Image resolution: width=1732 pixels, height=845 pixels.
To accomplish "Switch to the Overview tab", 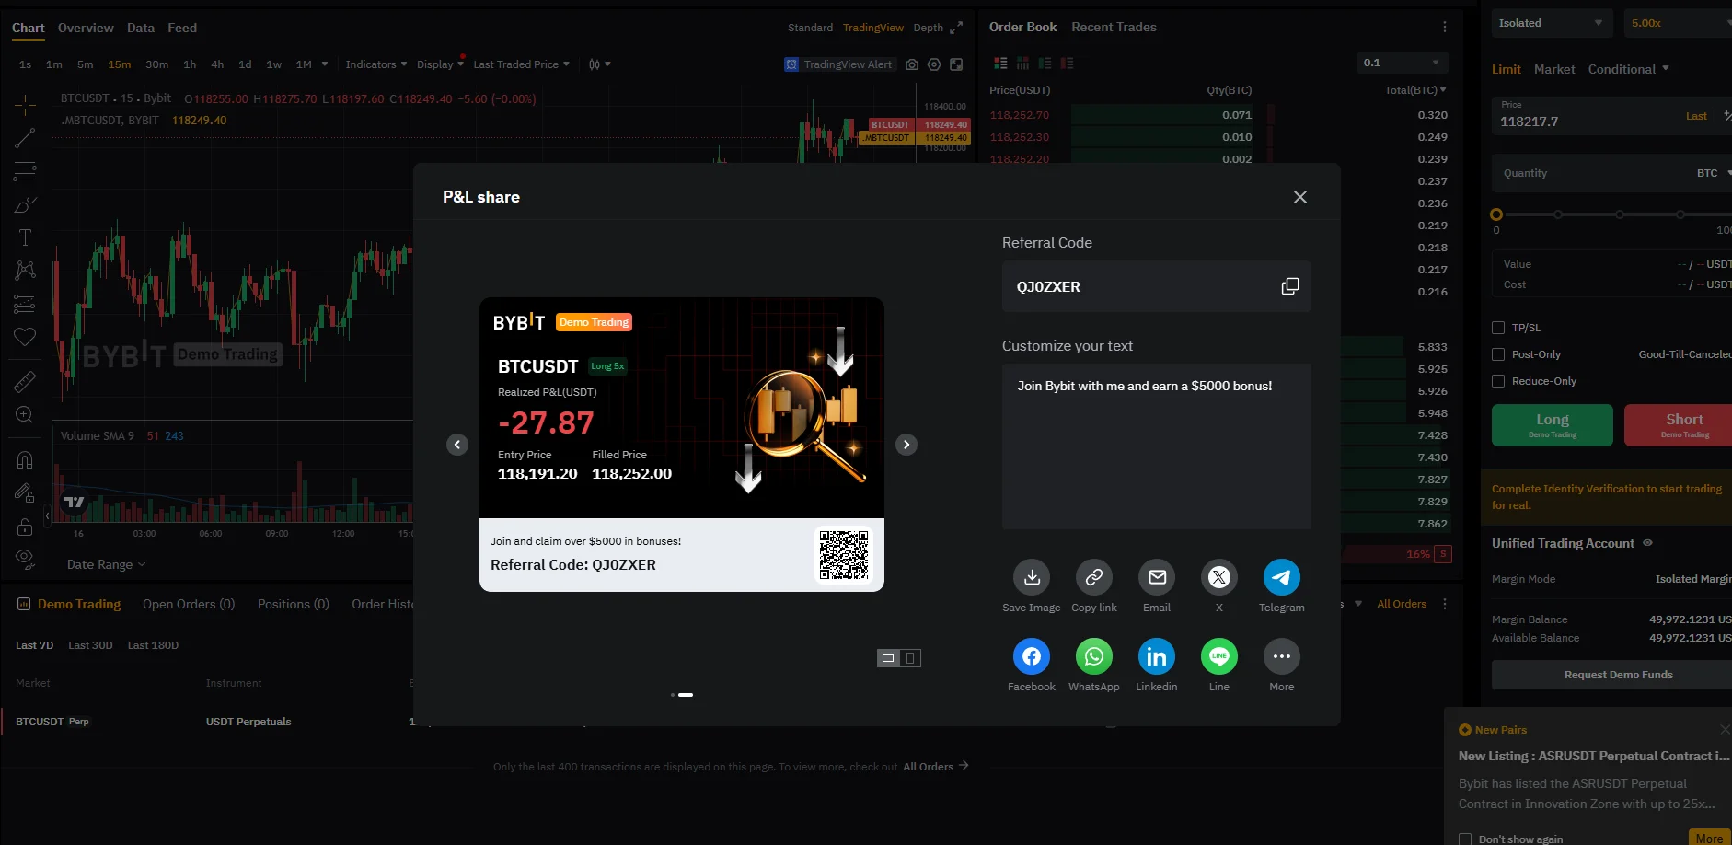I will tap(86, 28).
